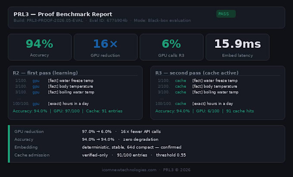Click the R3 91 cache hits summary
The image size is (293, 177).
(240, 111)
